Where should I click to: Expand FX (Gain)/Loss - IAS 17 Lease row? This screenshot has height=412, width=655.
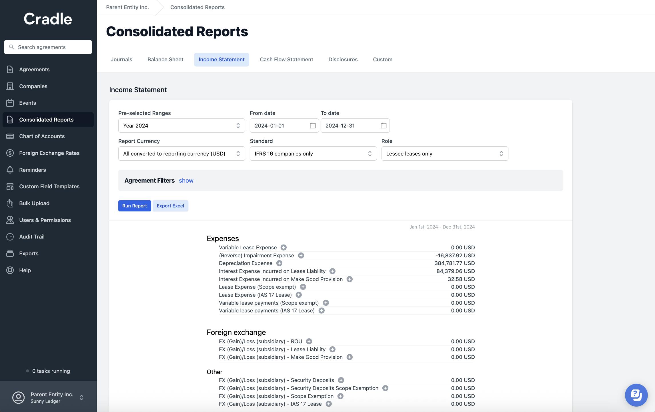click(329, 404)
